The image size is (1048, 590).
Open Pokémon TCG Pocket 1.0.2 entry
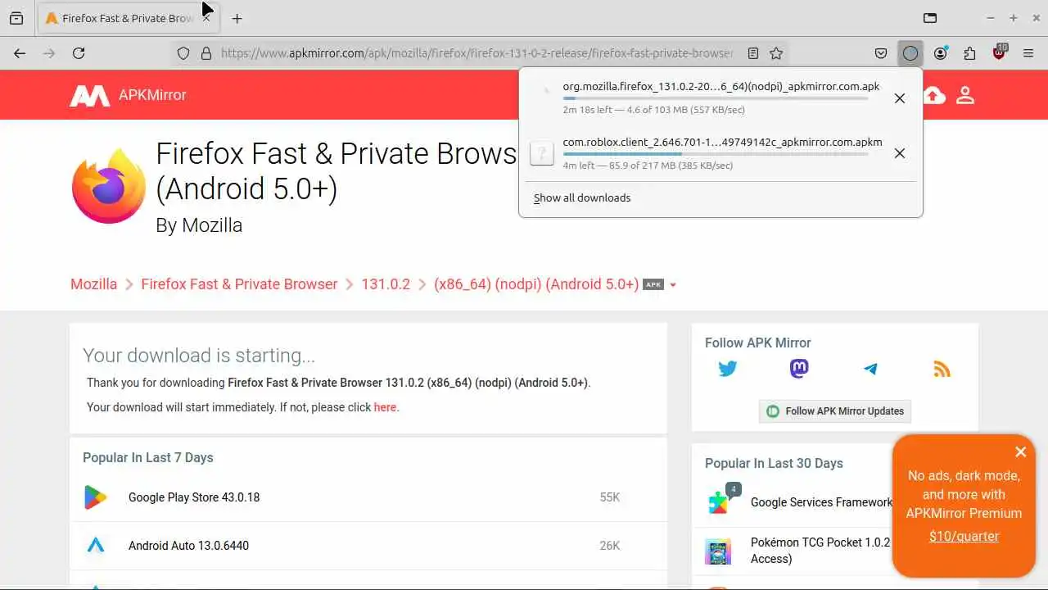820,551
